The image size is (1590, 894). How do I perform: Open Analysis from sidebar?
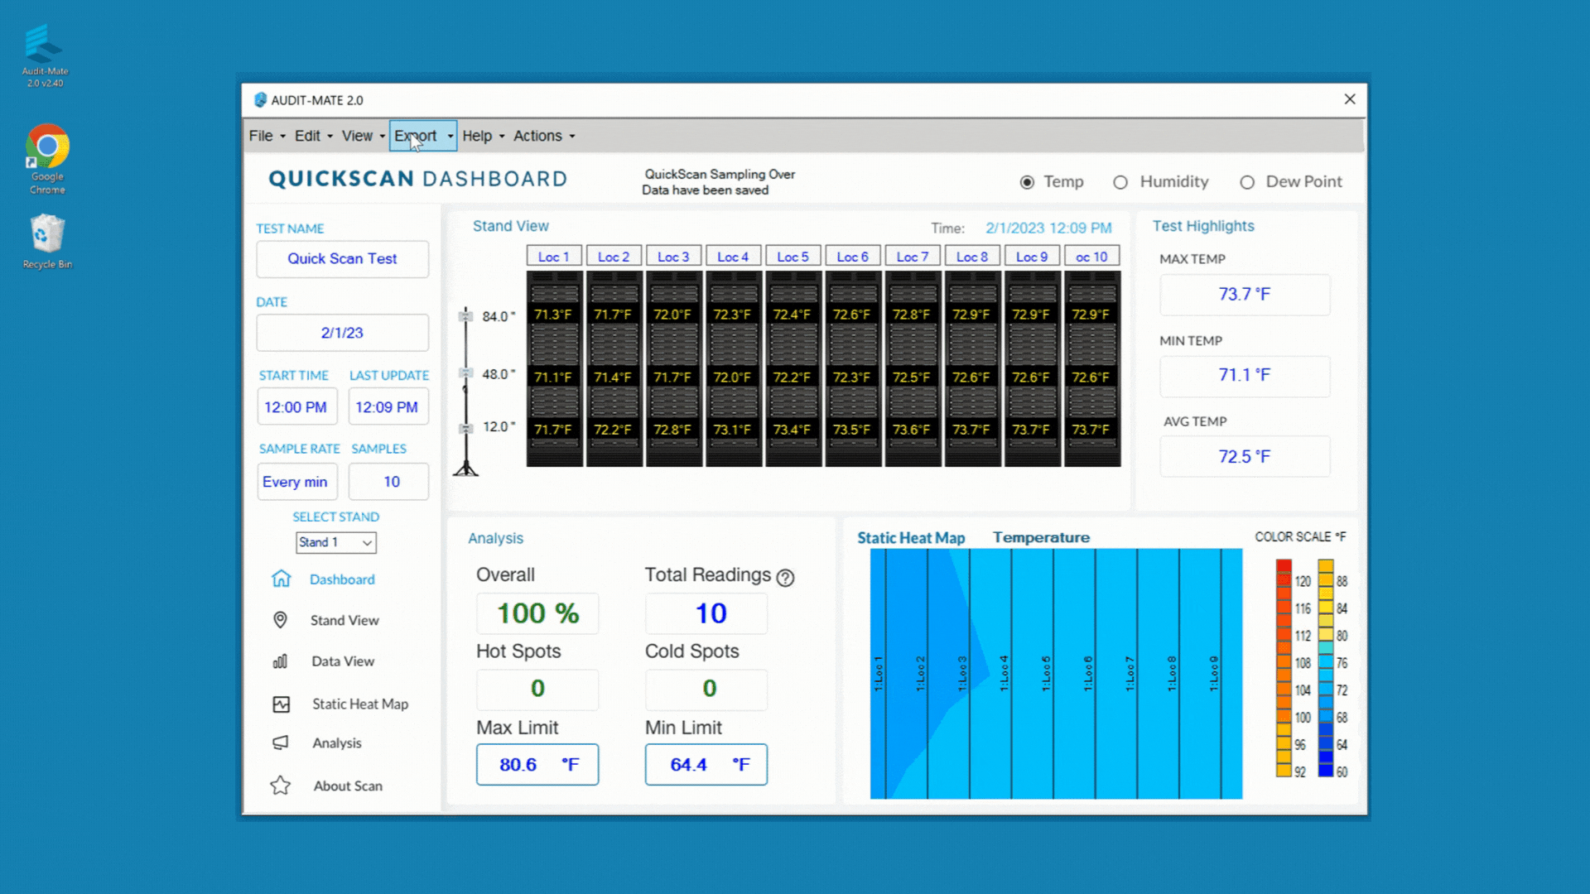click(337, 743)
